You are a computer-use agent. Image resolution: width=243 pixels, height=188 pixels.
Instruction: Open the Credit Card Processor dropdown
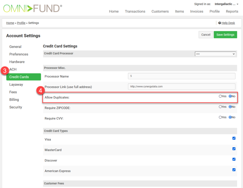(215, 54)
